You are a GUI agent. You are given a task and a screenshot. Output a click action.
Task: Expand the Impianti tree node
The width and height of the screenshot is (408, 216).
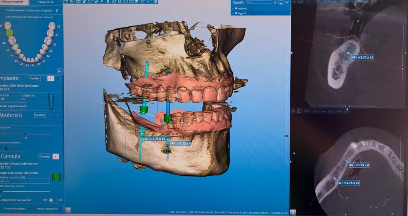[233, 8]
